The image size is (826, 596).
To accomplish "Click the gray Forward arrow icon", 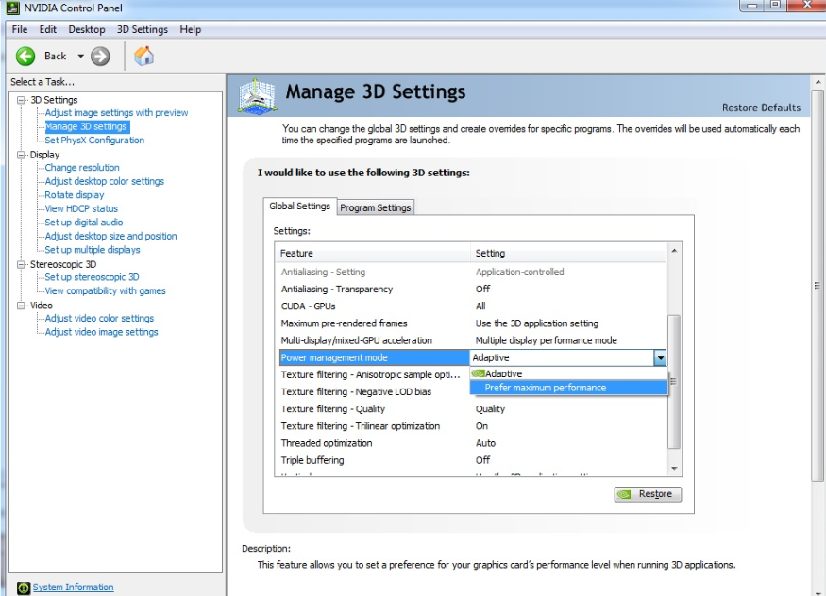I will click(x=100, y=57).
